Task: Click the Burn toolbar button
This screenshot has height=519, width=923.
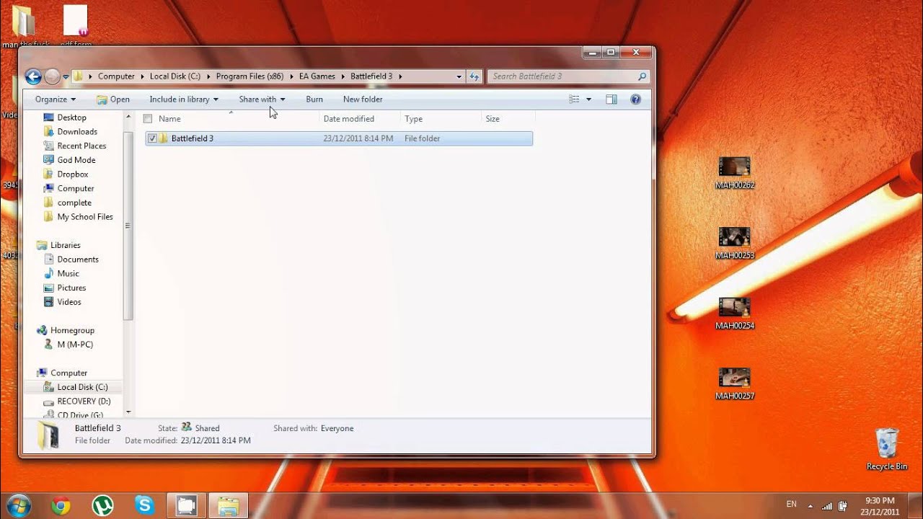Action: tap(314, 99)
